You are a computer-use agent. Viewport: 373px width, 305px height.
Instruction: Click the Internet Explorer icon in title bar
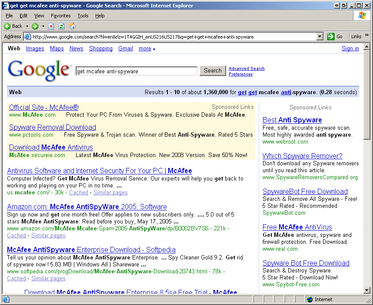6,6
